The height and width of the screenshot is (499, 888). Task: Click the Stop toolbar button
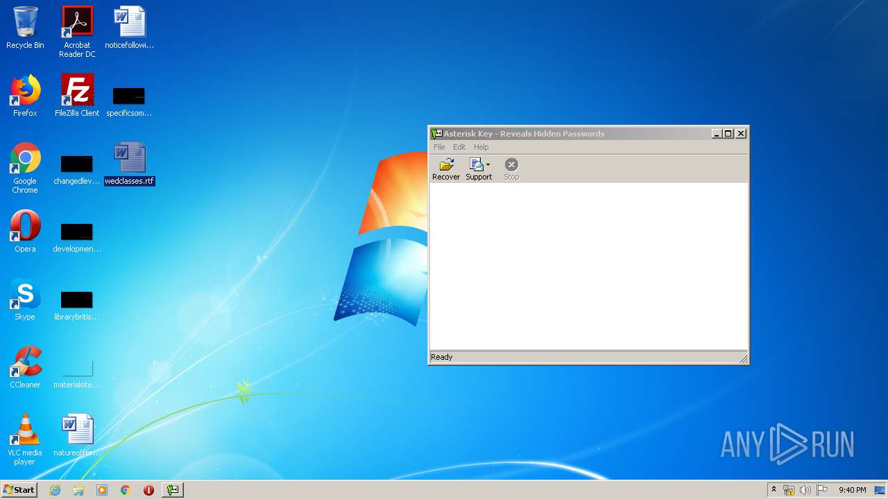tap(511, 169)
